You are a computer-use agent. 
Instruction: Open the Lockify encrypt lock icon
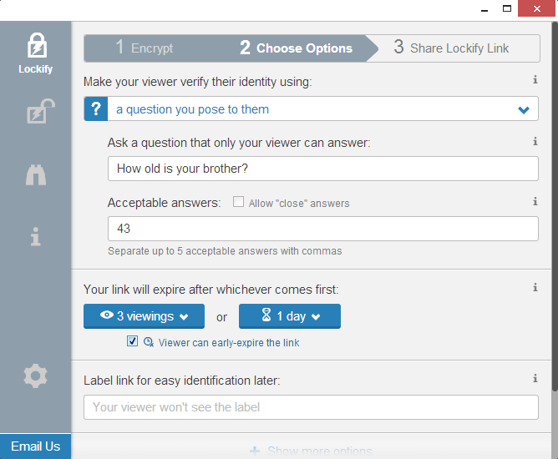pyautogui.click(x=37, y=46)
